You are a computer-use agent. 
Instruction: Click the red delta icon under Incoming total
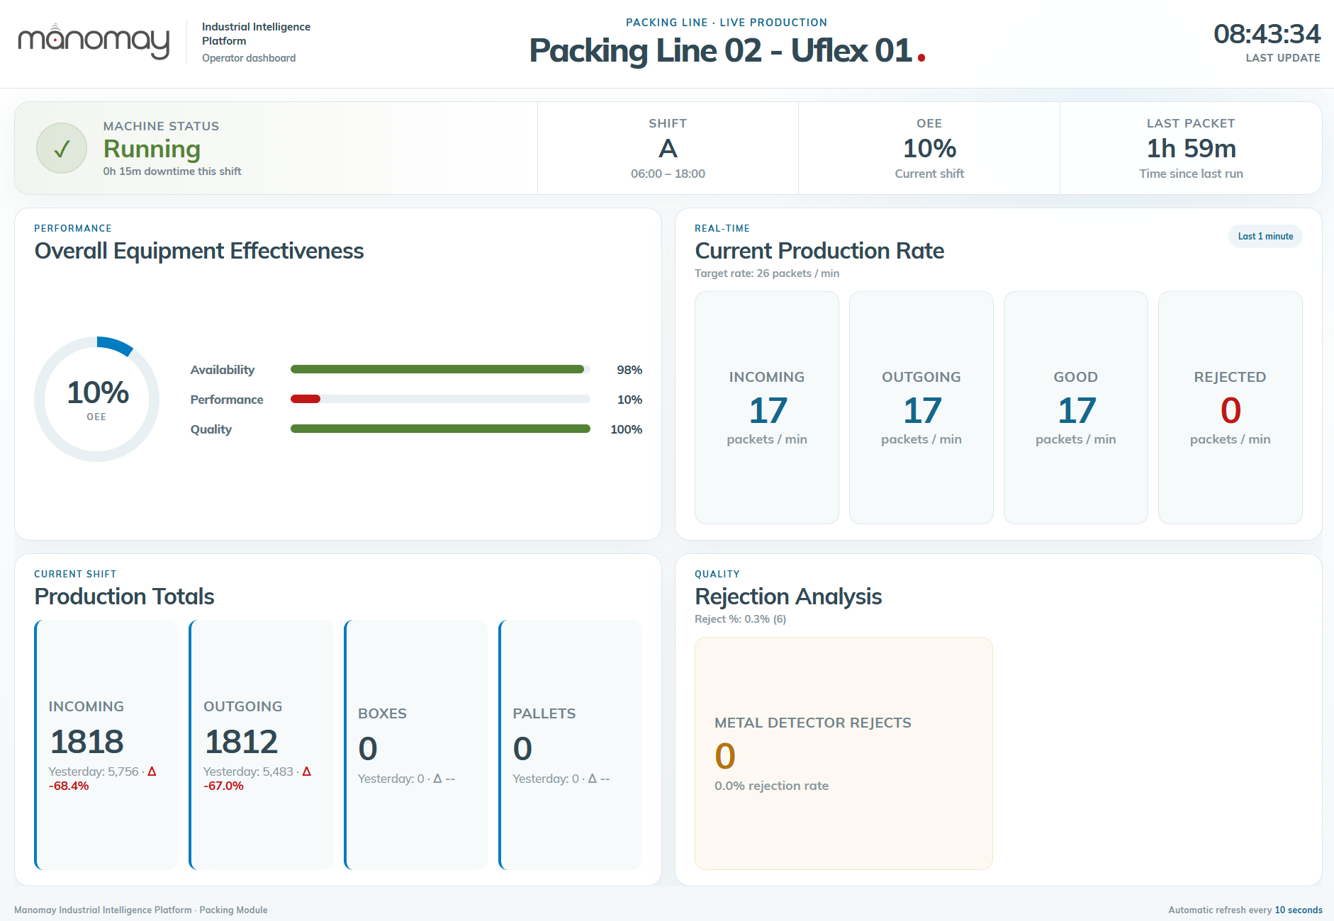[x=152, y=772]
